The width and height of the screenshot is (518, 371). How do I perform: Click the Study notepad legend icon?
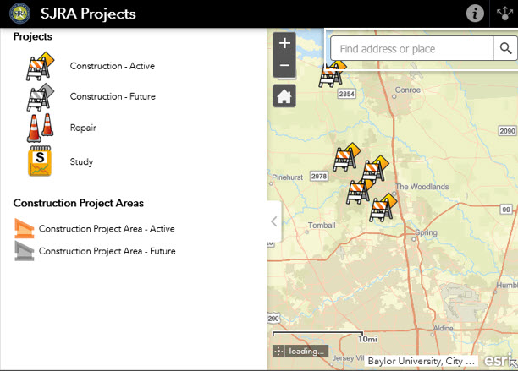(x=40, y=161)
